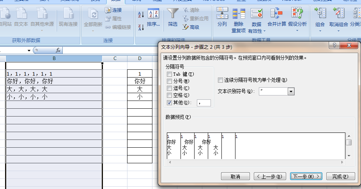Click the sort ascending A-Z icon

tap(141, 15)
